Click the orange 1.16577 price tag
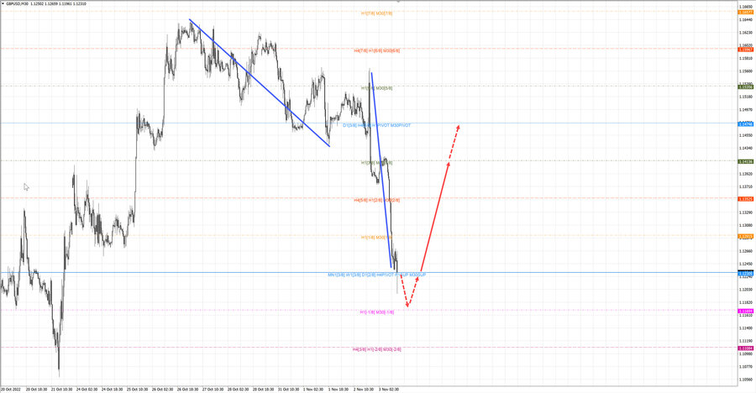Screen dimensions: 756x393 point(746,13)
